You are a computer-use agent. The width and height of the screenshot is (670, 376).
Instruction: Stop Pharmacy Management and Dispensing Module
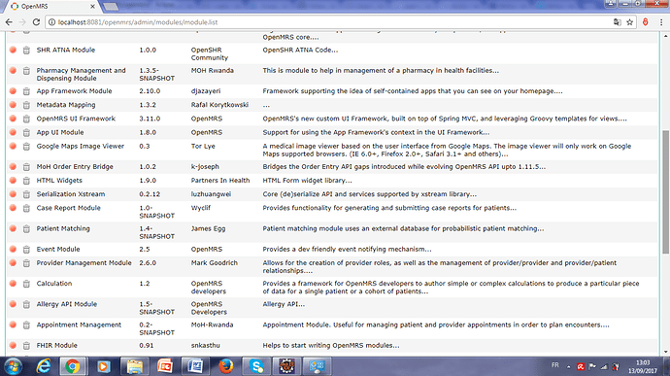pyautogui.click(x=13, y=70)
